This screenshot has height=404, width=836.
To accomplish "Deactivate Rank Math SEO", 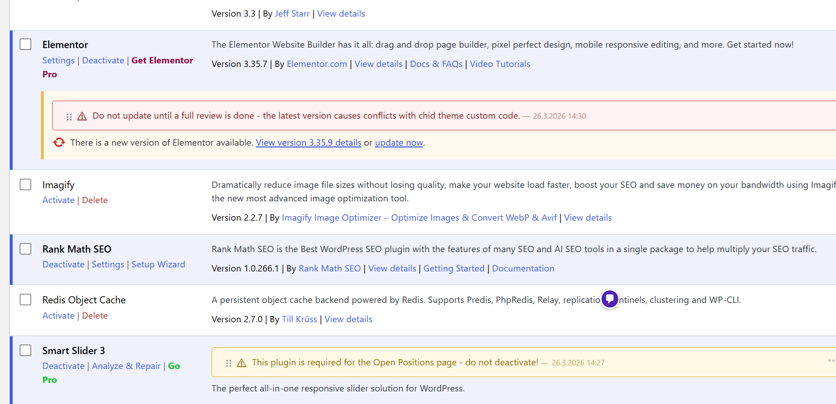I will click(x=63, y=264).
